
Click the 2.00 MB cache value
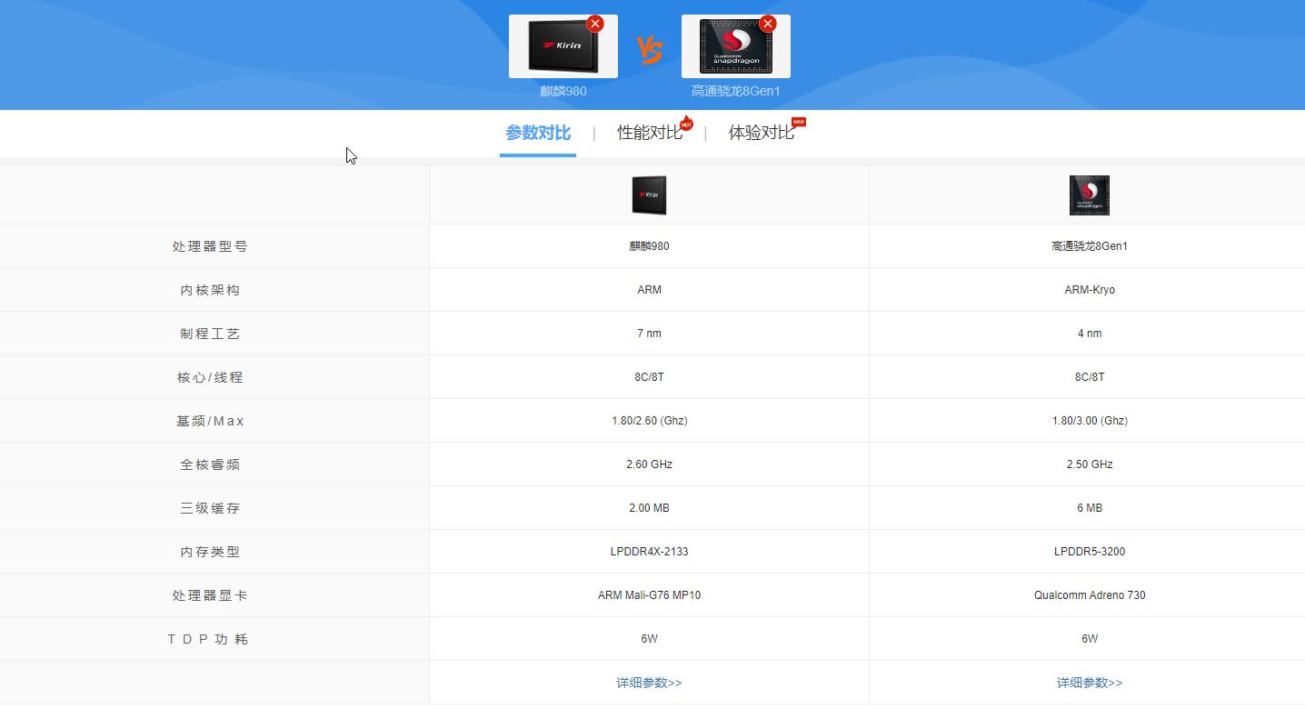coord(649,508)
